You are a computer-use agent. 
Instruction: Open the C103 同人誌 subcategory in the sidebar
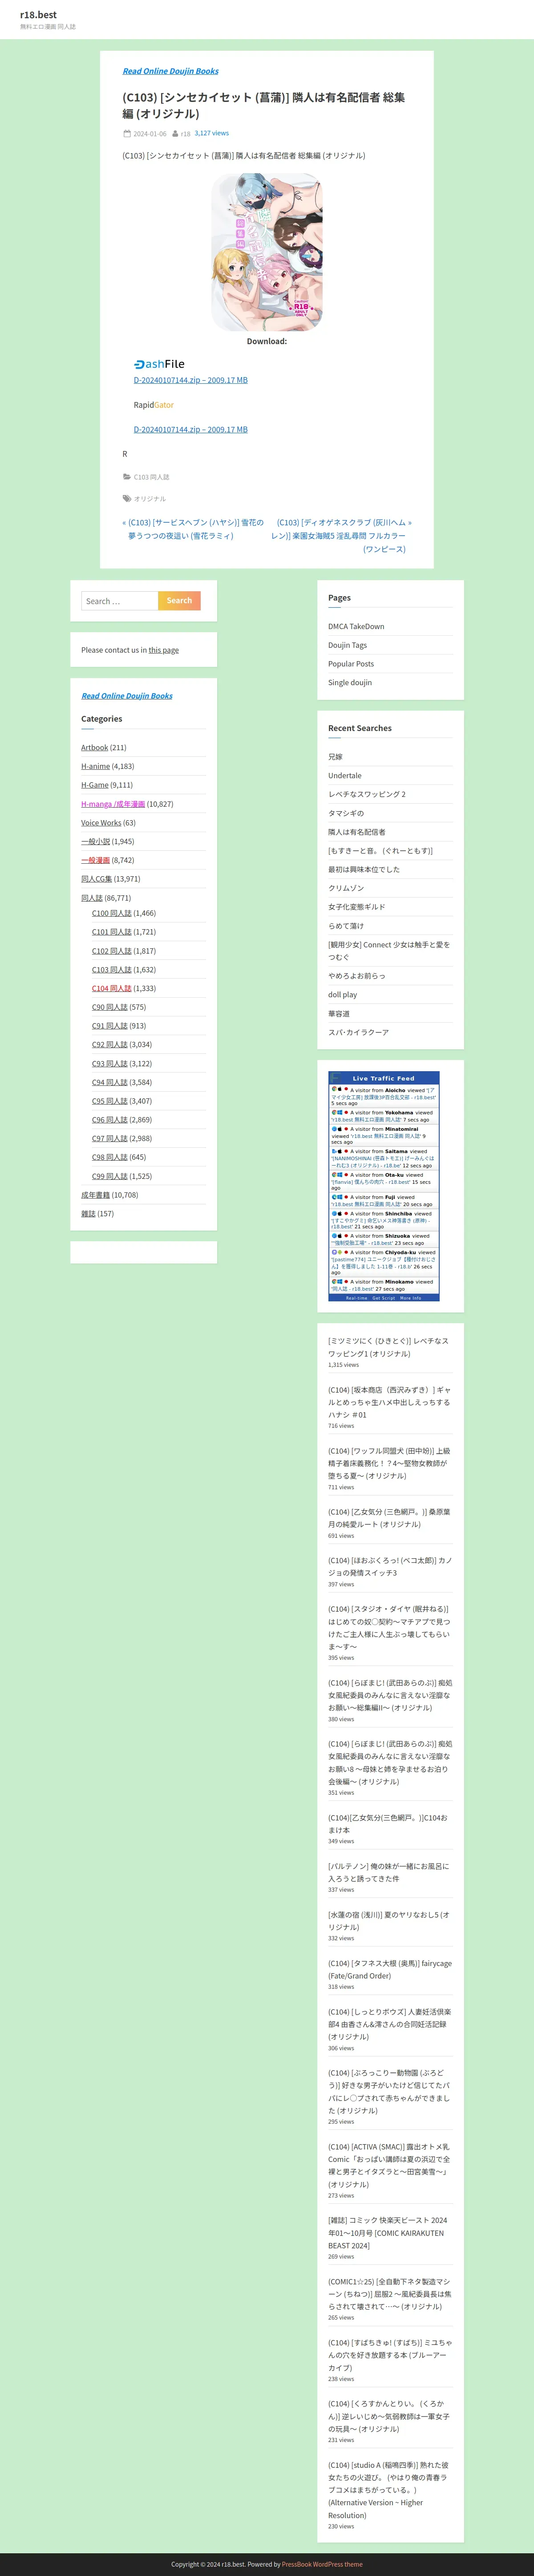tap(112, 970)
